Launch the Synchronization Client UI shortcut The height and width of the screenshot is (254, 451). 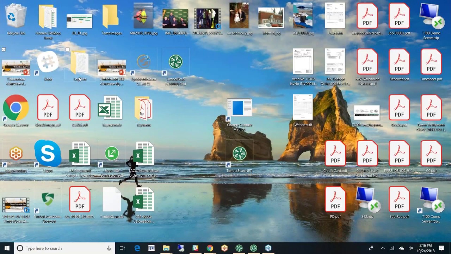pos(144,67)
